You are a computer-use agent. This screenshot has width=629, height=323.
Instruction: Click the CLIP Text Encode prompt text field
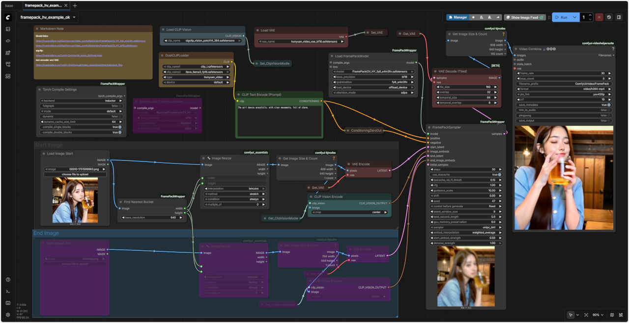[279, 120]
